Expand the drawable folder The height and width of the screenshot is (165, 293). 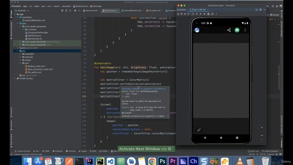[20, 54]
